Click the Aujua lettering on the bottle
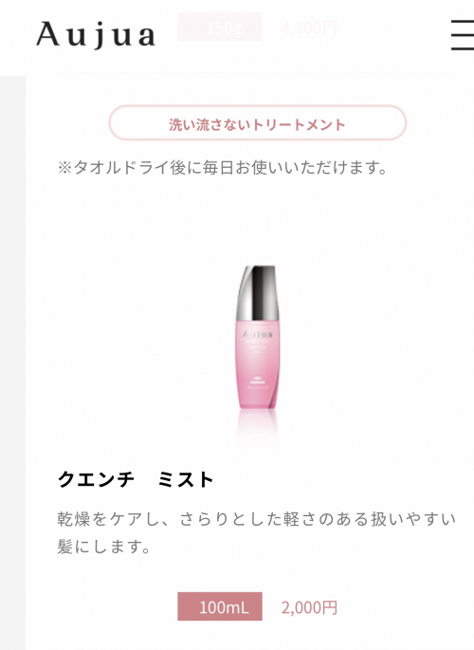474x650 pixels. coord(257,334)
